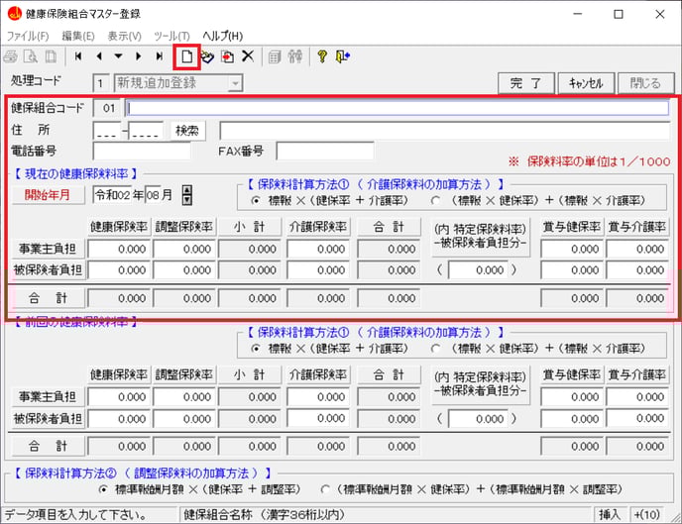Click the 検索 address search button

tap(187, 131)
